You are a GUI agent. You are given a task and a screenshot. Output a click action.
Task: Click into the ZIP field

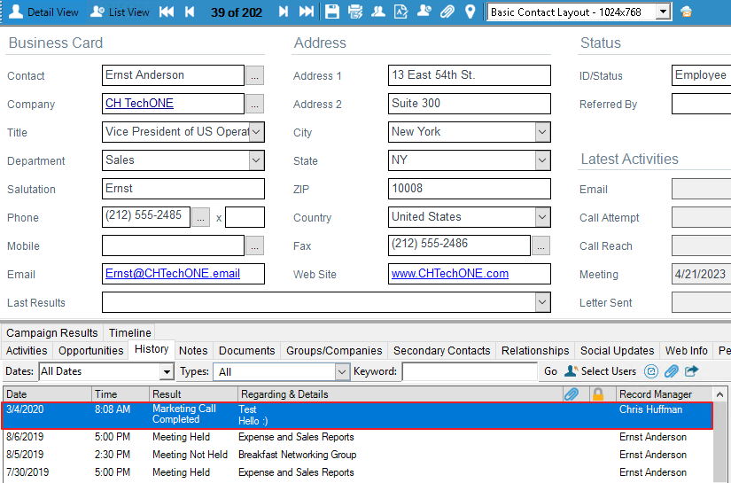469,189
